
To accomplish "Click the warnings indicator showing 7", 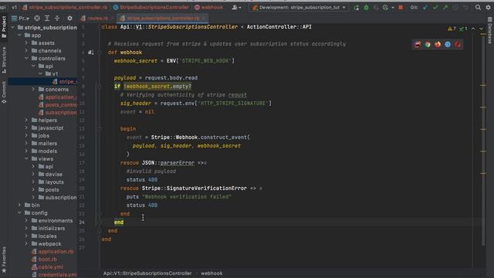I will (452, 29).
